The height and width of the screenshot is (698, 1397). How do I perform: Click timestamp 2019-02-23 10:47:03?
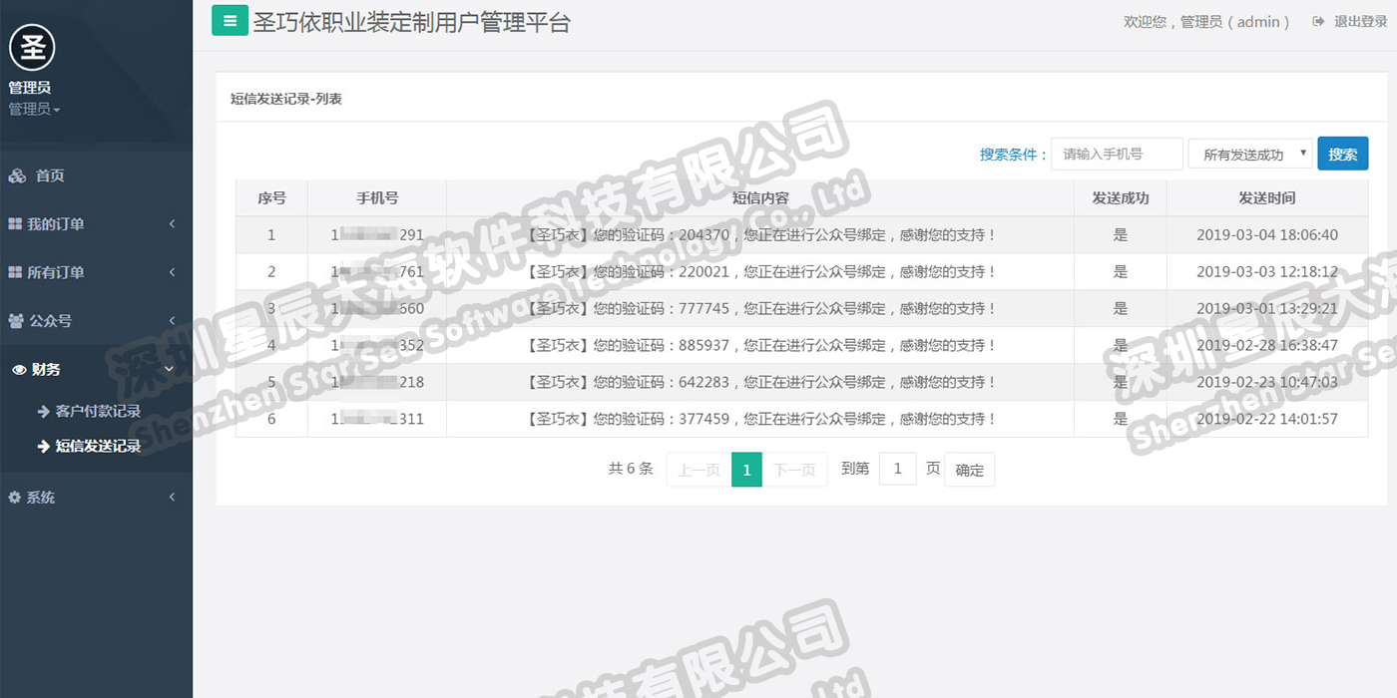coord(1267,382)
